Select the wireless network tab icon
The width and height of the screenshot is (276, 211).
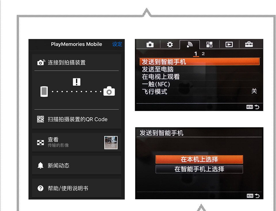(x=190, y=44)
